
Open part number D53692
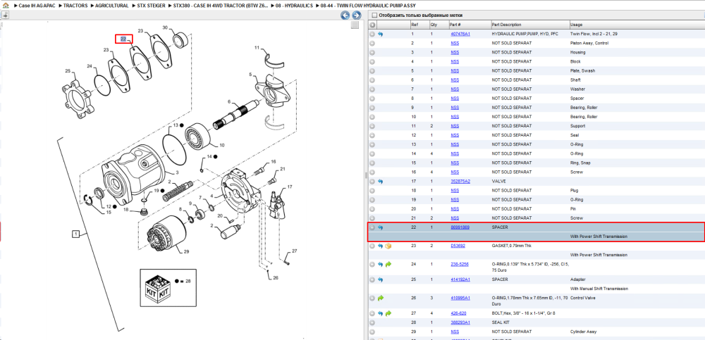point(458,246)
